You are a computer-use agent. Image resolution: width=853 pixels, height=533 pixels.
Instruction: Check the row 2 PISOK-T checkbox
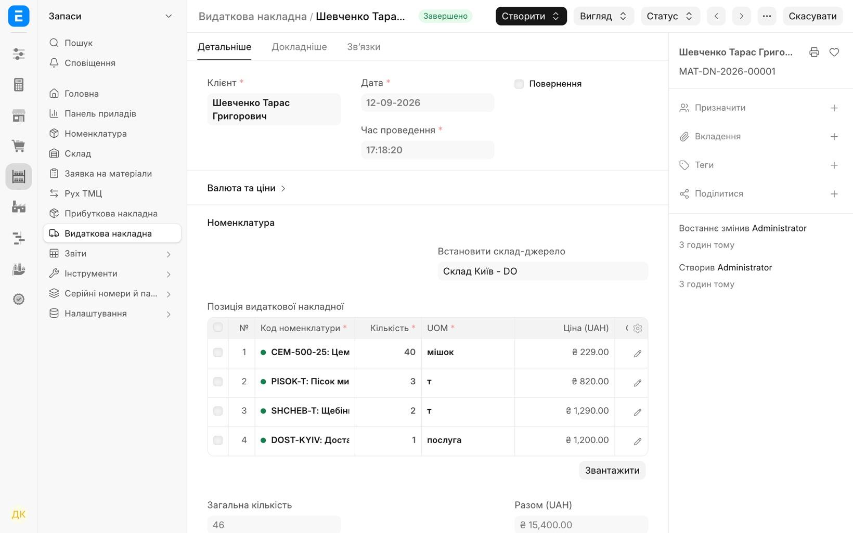click(x=218, y=382)
